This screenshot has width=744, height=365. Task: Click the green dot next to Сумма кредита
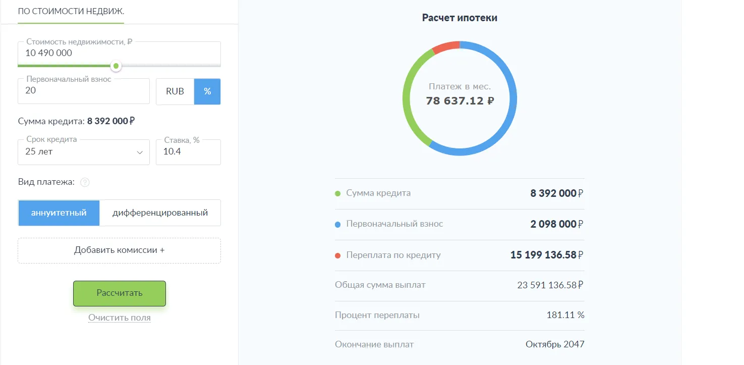[338, 193]
